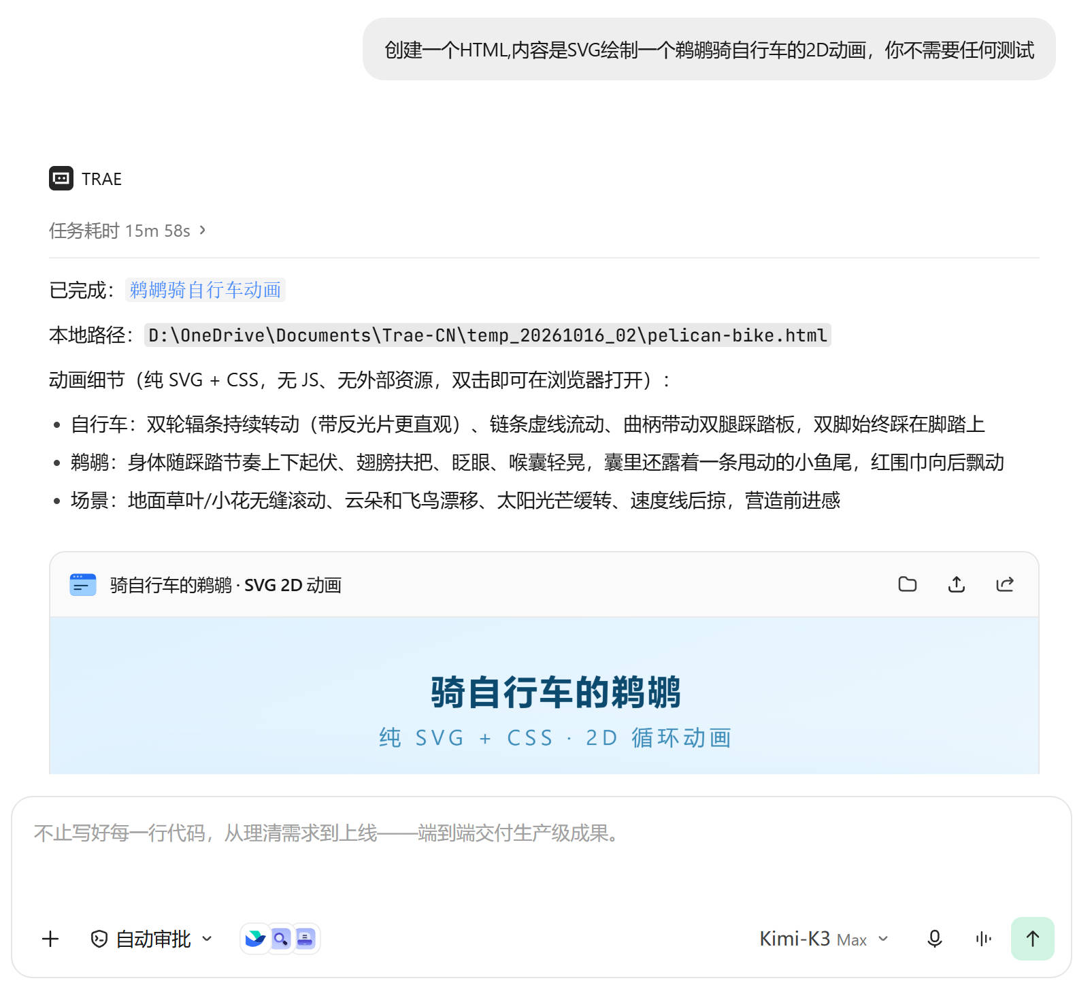Viewport: 1092px width, 985px height.
Task: Click the SVG animation preview area
Action: 544,695
